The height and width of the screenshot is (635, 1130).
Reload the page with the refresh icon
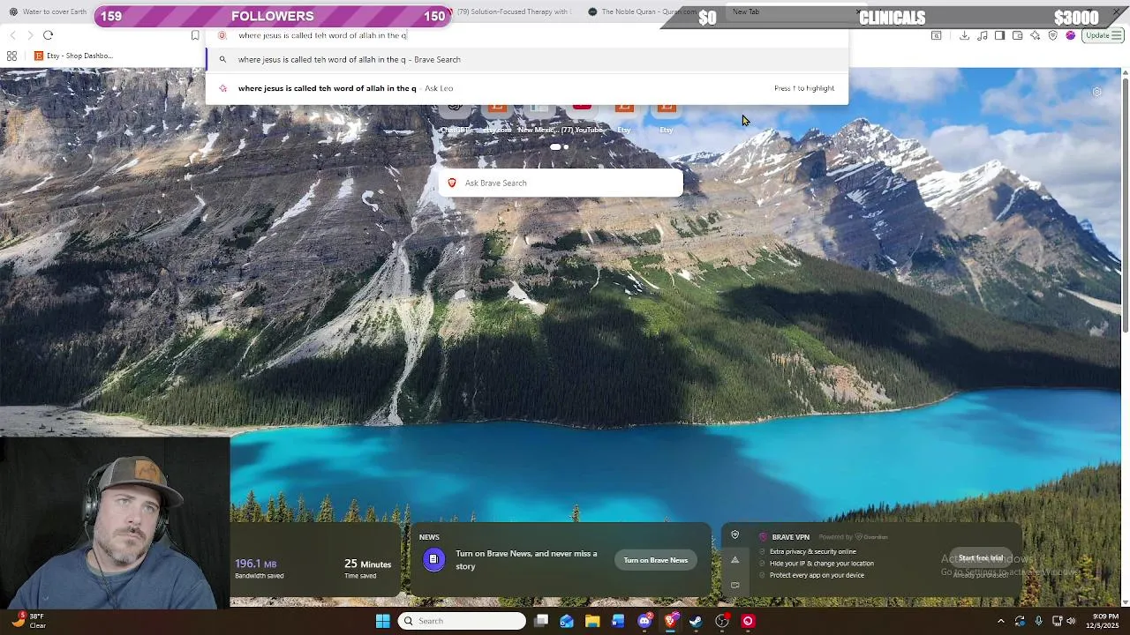[x=48, y=35]
